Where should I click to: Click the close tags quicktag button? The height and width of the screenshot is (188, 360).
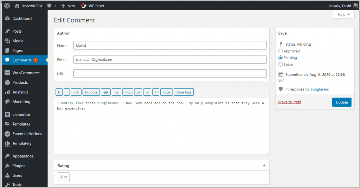click(184, 92)
